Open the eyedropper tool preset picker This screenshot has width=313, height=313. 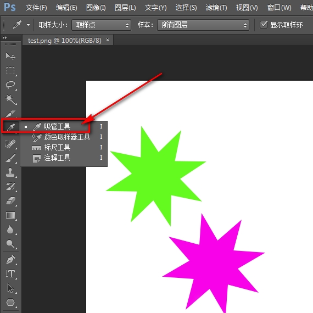[28, 25]
